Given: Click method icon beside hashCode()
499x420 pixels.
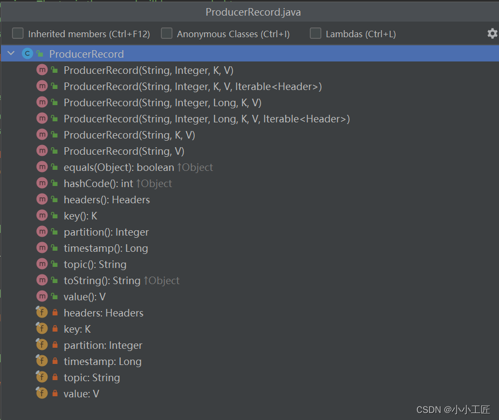Looking at the screenshot, I should (42, 183).
